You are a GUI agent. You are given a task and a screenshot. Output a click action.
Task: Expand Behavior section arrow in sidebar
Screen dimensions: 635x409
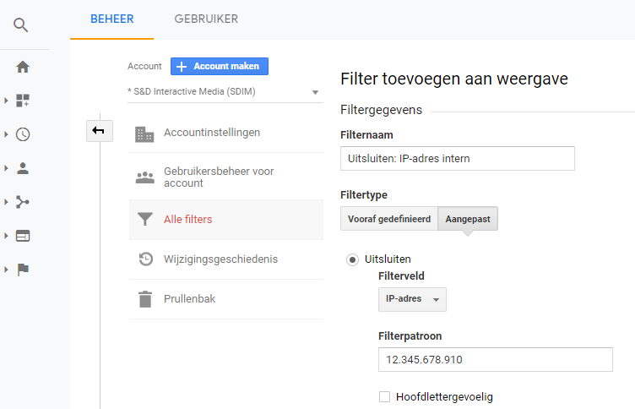click(6, 236)
